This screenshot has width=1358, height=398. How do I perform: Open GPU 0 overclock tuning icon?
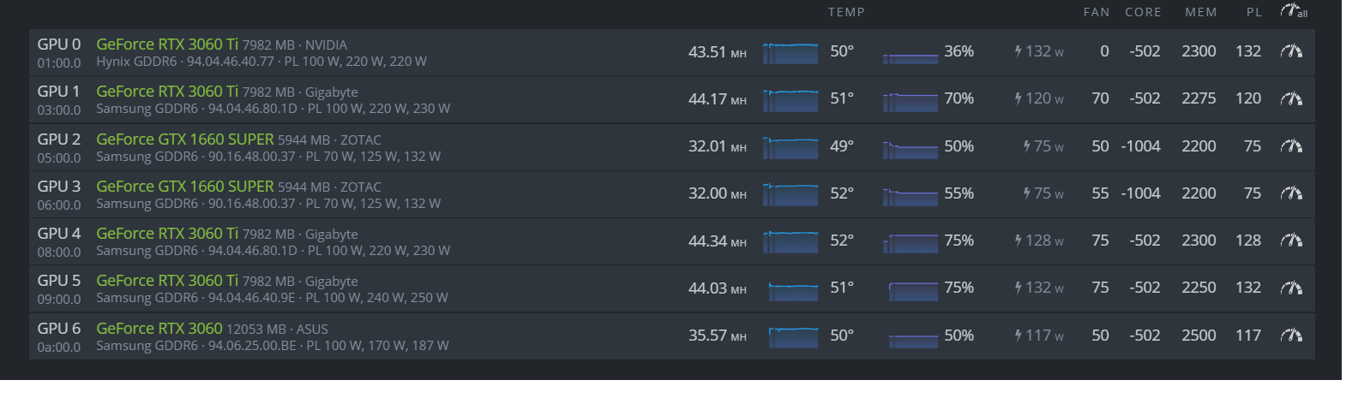point(1291,51)
